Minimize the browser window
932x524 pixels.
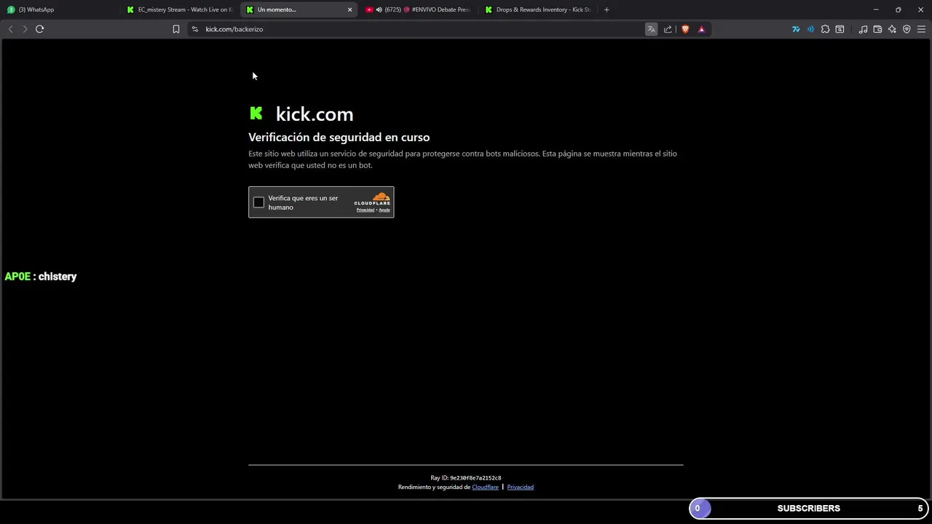pos(876,9)
